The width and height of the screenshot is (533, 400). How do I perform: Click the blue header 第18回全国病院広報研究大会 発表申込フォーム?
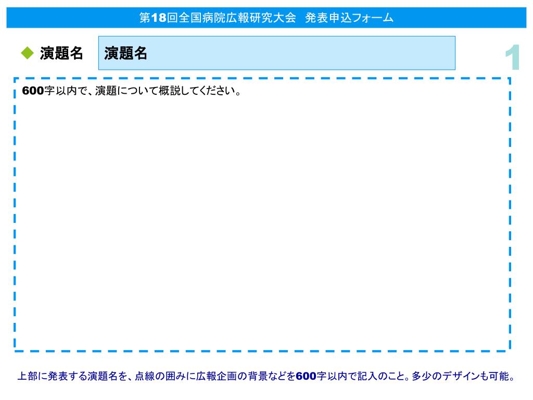click(x=266, y=18)
